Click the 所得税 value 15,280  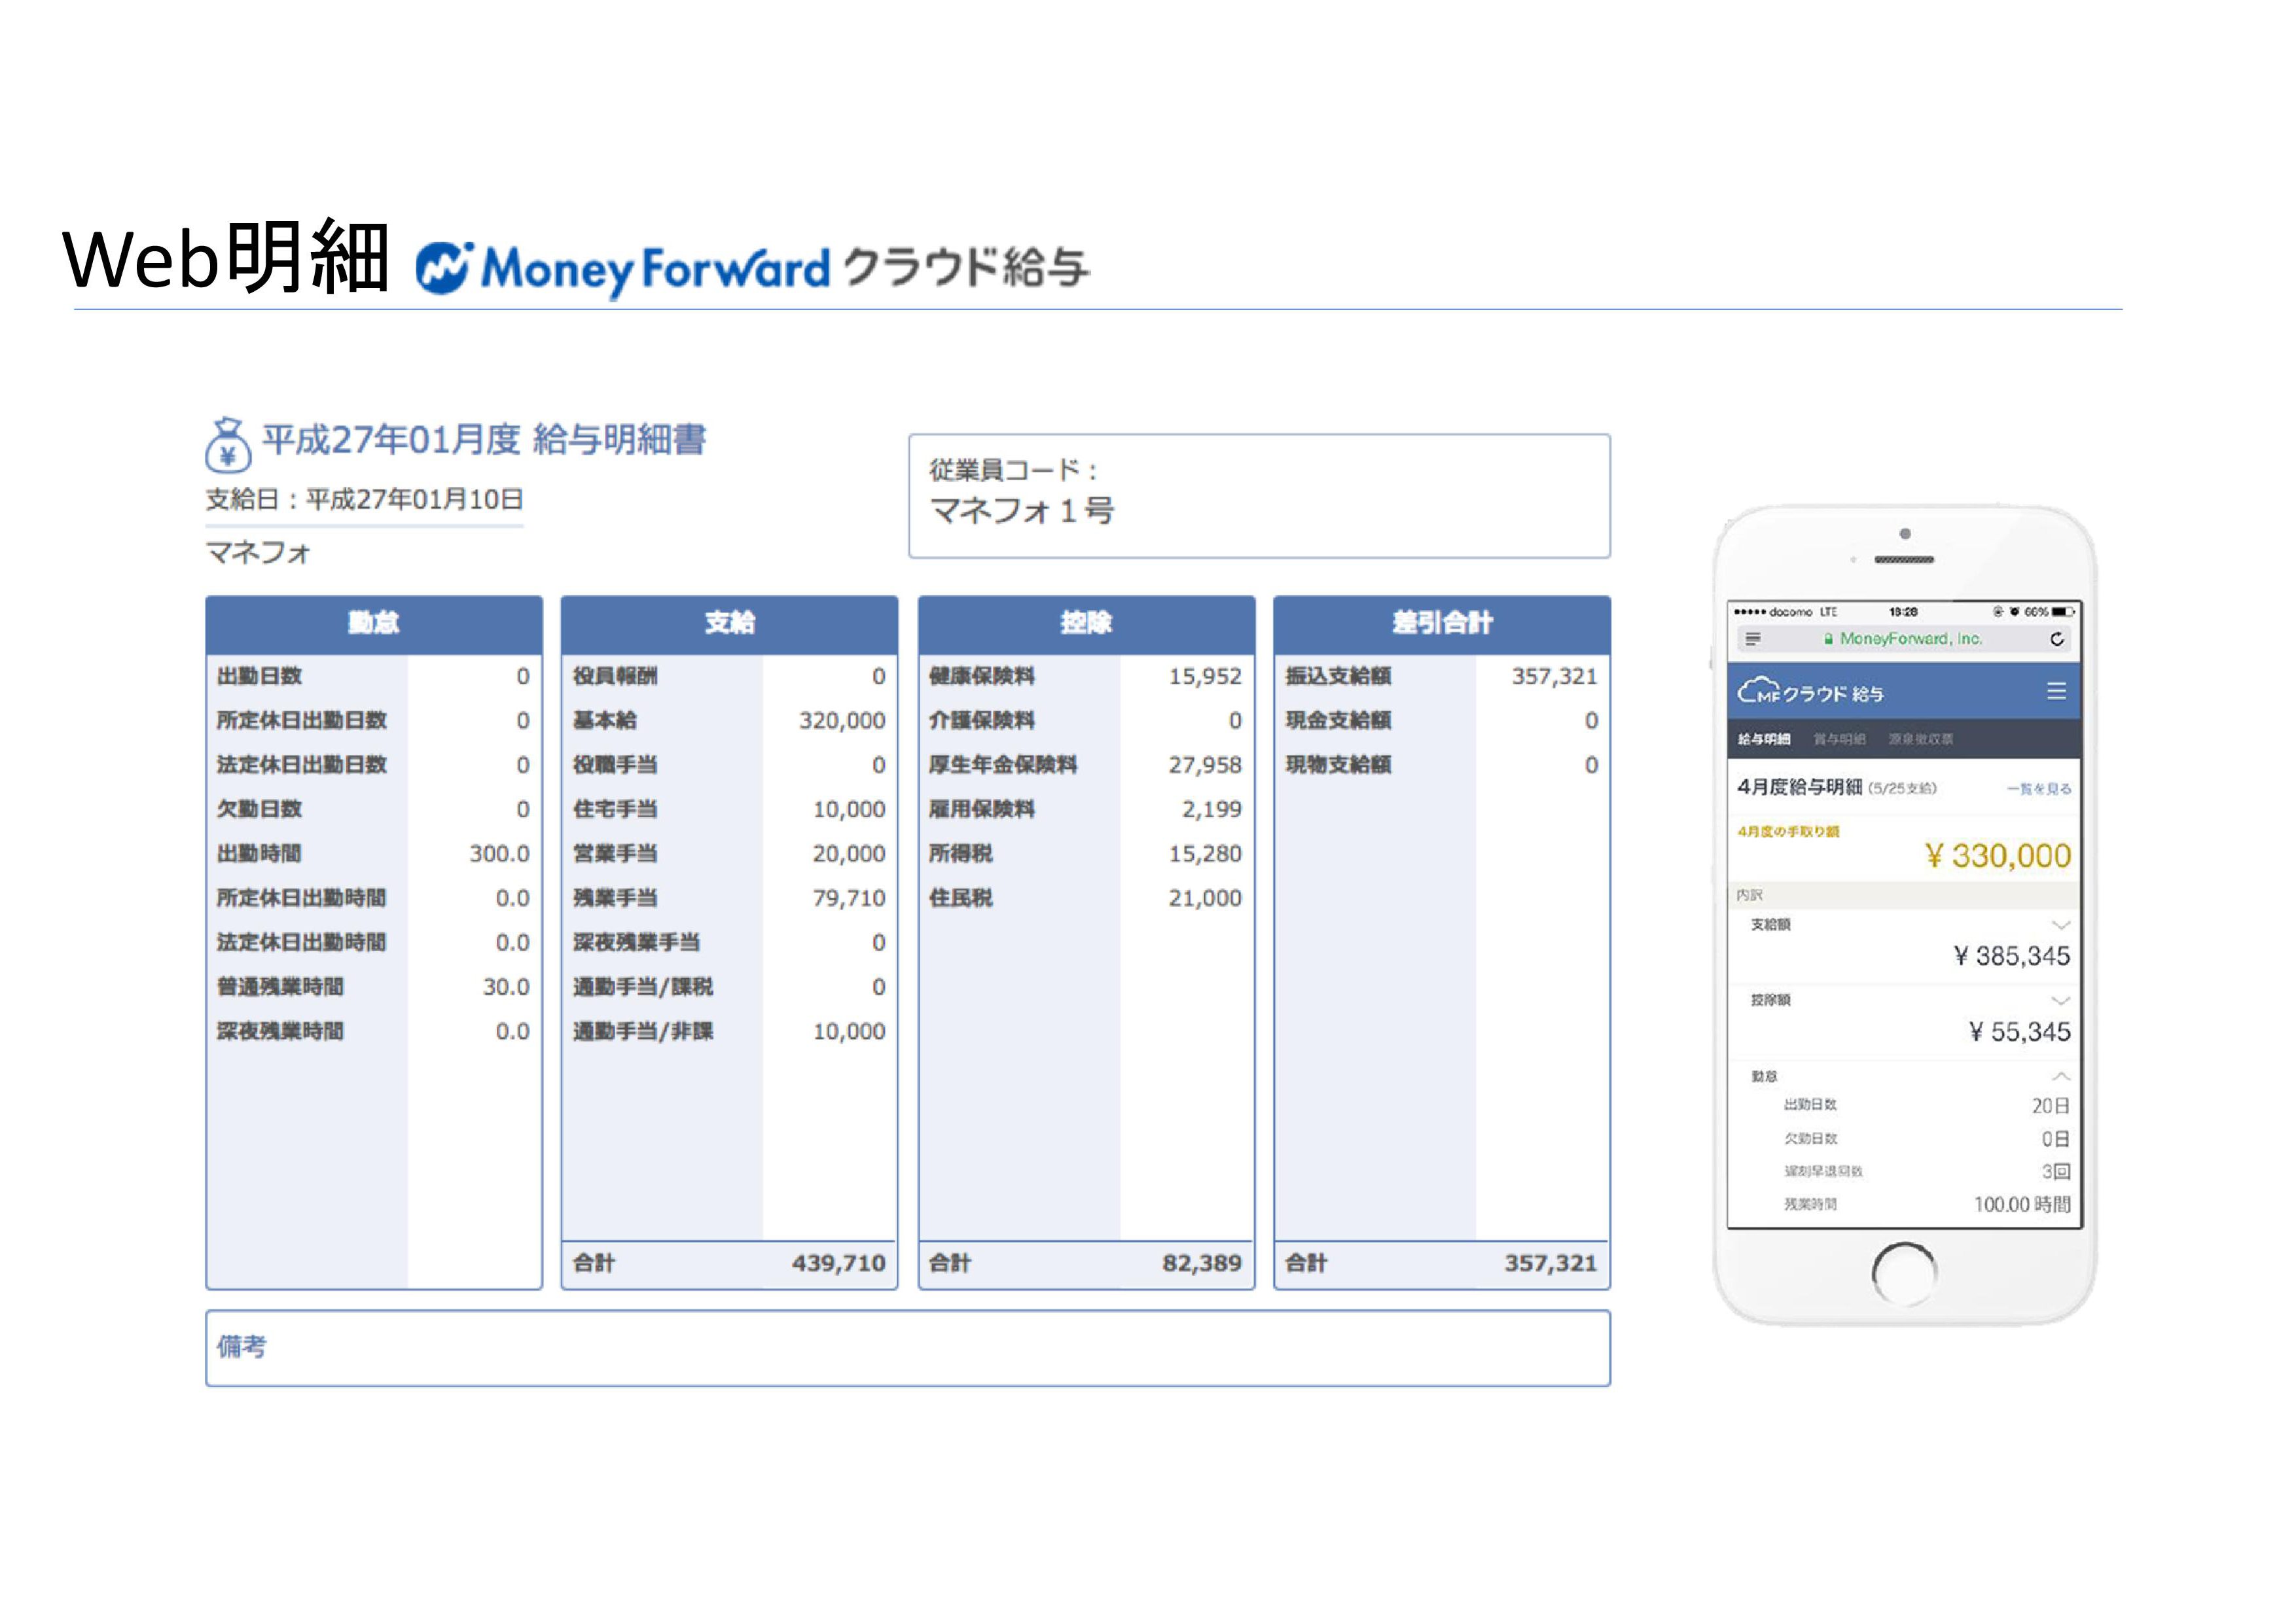1205,853
